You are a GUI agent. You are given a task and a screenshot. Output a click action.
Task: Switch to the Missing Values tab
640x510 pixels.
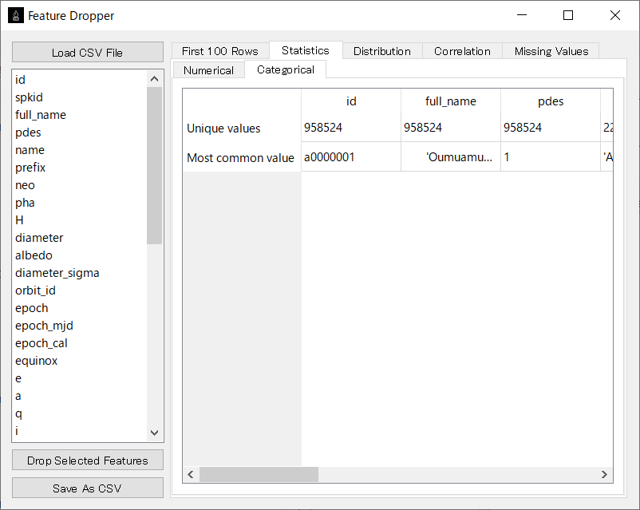(551, 51)
